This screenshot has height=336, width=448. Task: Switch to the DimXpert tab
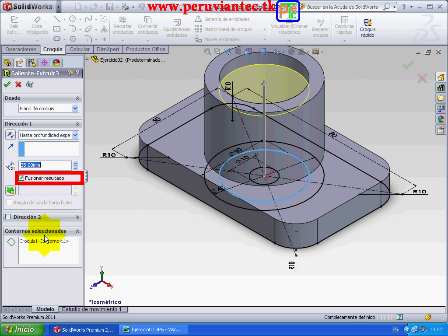[108, 49]
